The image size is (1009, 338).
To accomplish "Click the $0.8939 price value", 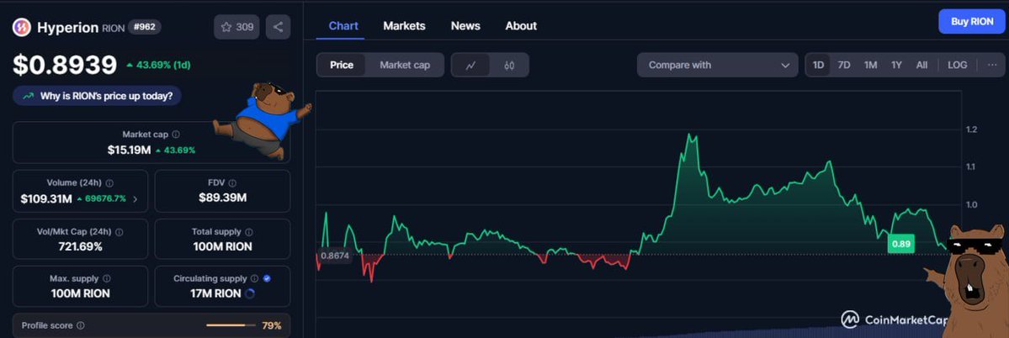I will [64, 65].
